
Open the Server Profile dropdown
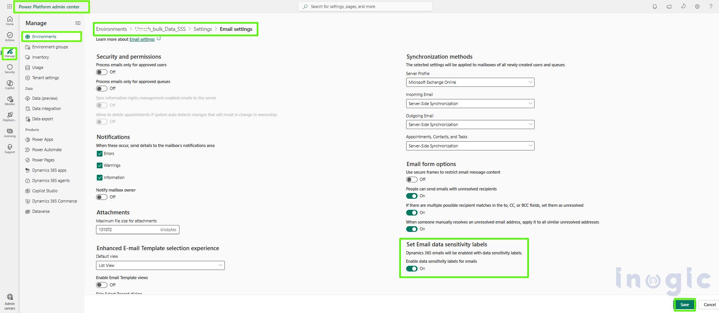[x=470, y=82]
